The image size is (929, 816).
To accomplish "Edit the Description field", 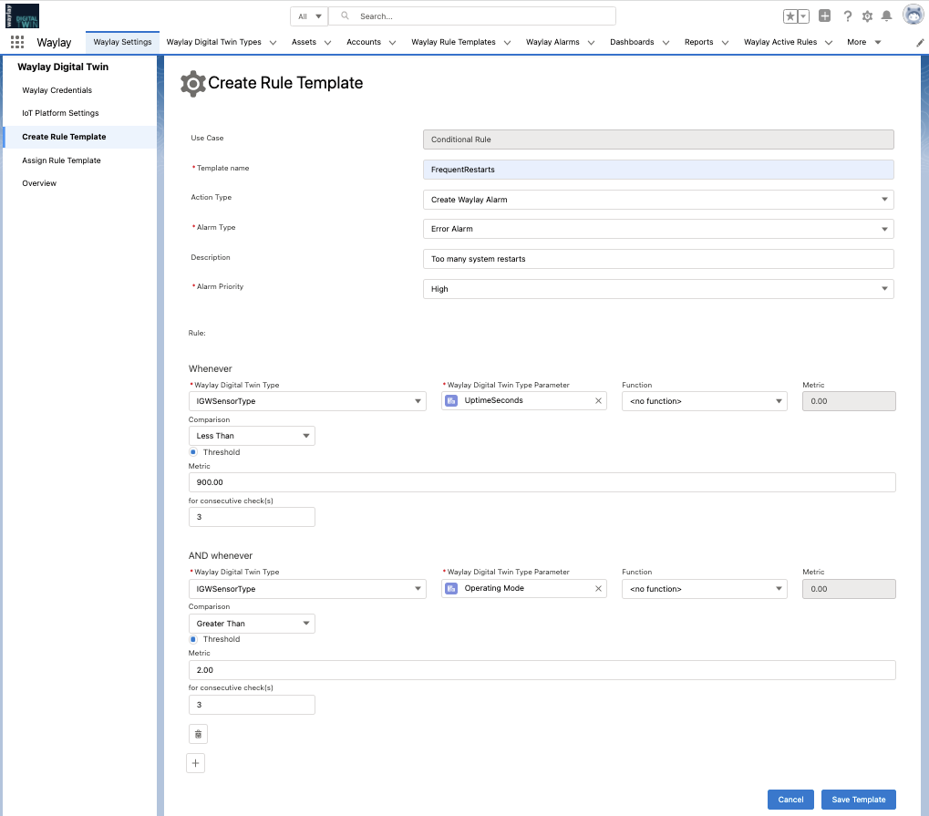I will (x=658, y=259).
